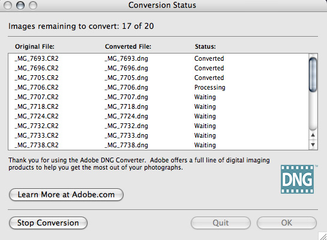This screenshot has width=327, height=240.
Task: Open Learn More at Adobe.com
Action: click(x=67, y=195)
